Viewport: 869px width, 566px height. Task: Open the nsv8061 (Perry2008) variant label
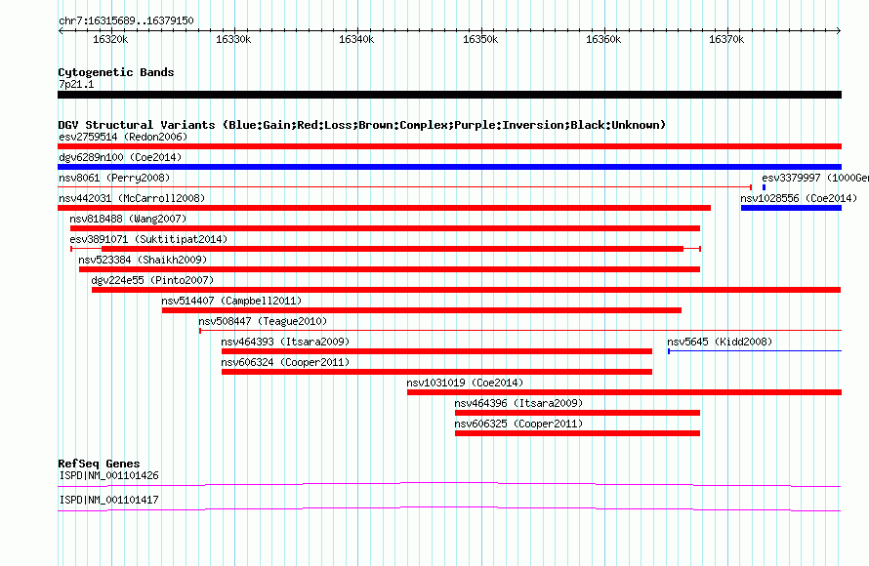[x=114, y=178]
